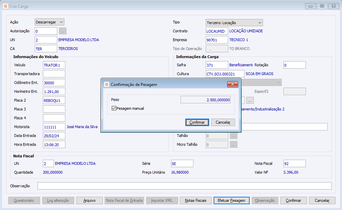
Task: Open Notas Fiscais
Action: pyautogui.click(x=196, y=201)
